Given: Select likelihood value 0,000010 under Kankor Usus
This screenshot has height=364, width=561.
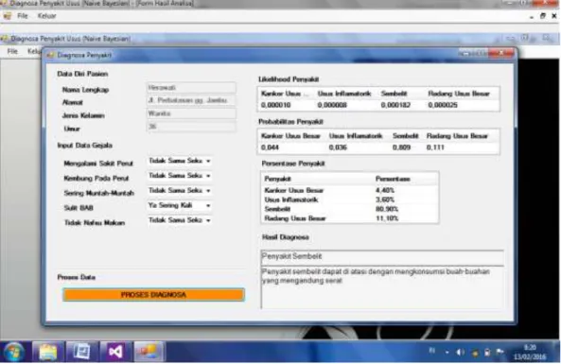Looking at the screenshot, I should pos(276,105).
